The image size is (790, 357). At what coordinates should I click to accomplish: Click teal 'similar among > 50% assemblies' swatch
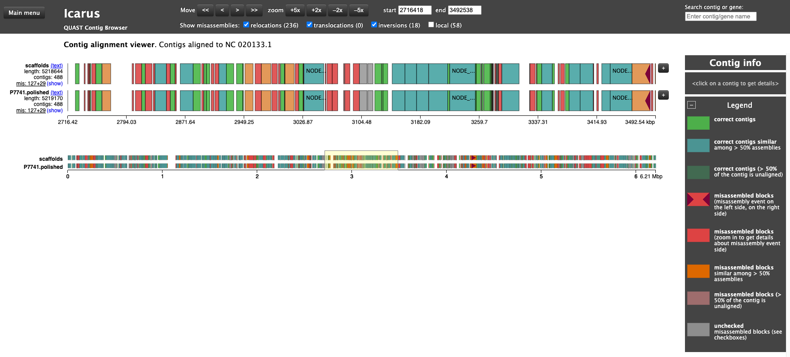(698, 145)
